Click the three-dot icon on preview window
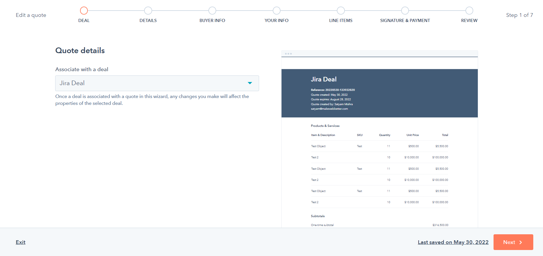Image resolution: width=543 pixels, height=256 pixels. click(288, 54)
